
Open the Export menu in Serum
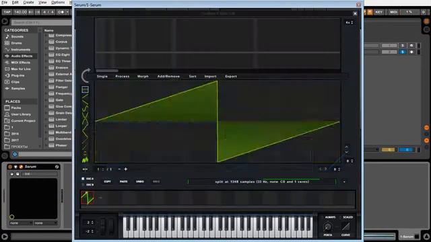pyautogui.click(x=231, y=76)
